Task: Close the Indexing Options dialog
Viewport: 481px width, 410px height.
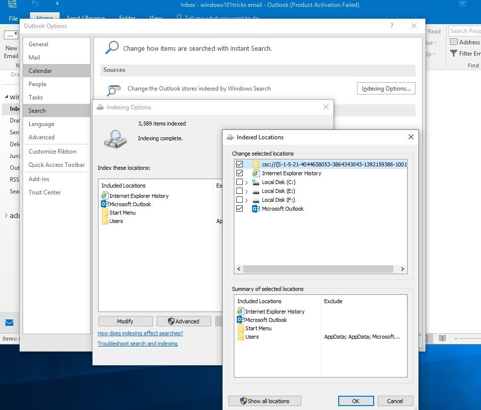Action: click(x=326, y=107)
